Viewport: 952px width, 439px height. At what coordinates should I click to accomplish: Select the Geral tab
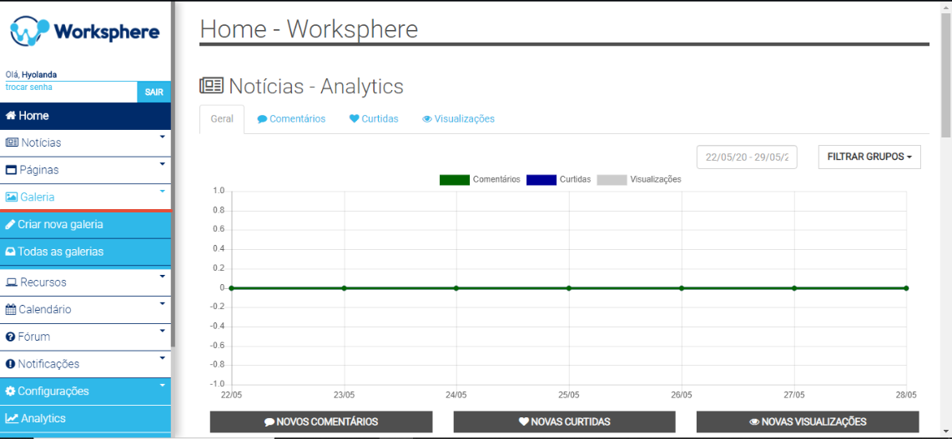(222, 119)
